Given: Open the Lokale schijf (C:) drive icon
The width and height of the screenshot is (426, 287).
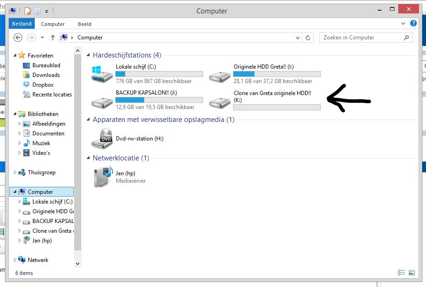Looking at the screenshot, I should tap(102, 74).
